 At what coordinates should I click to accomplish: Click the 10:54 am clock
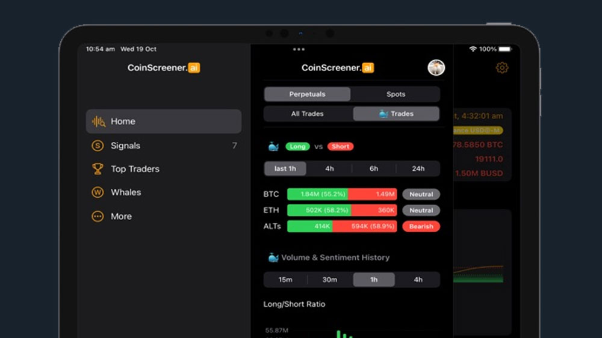click(x=100, y=49)
